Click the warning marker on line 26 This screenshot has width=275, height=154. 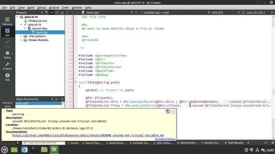coord(67,102)
